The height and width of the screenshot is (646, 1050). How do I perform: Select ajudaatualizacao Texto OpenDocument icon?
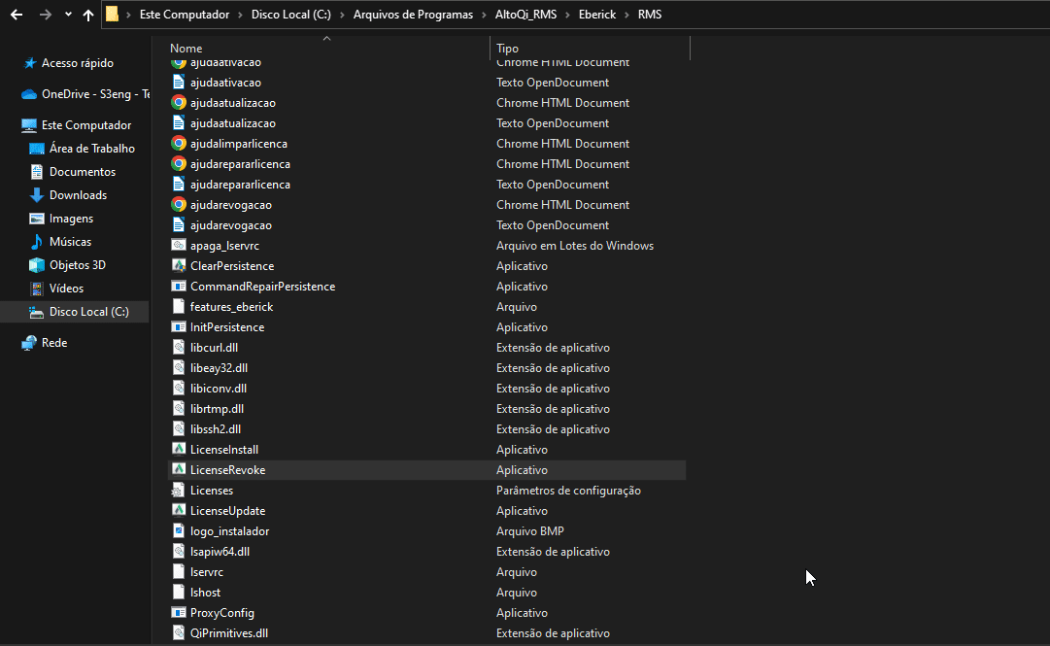pyautogui.click(x=178, y=123)
